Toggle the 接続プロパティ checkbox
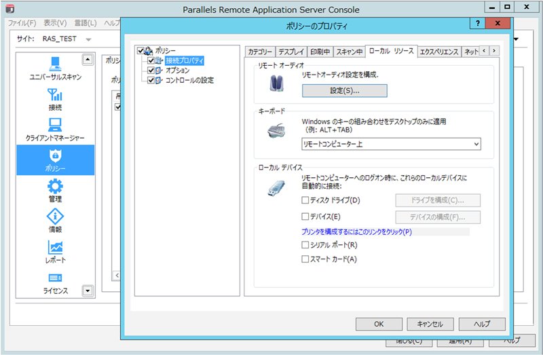The image size is (543, 355). 151,60
